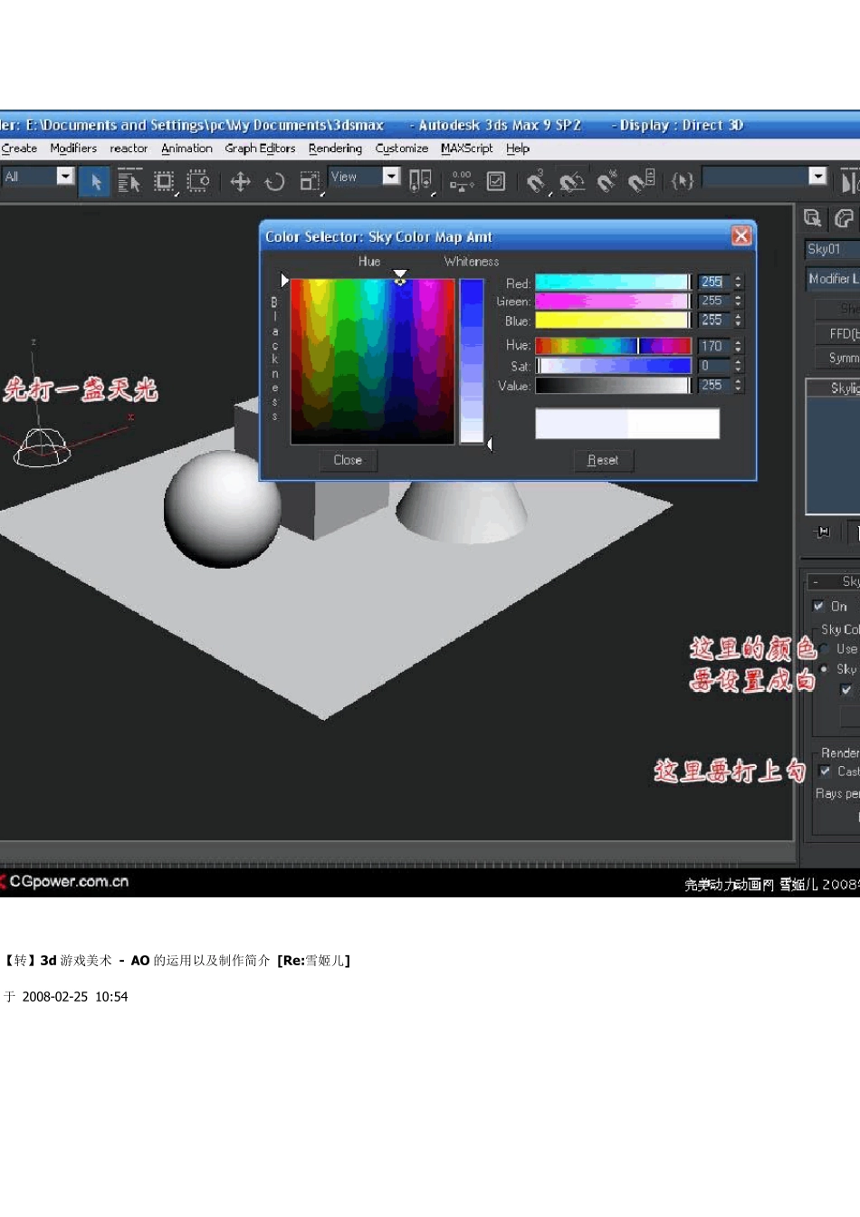
Task: Click Hue value spinner arrows
Action: [x=738, y=346]
